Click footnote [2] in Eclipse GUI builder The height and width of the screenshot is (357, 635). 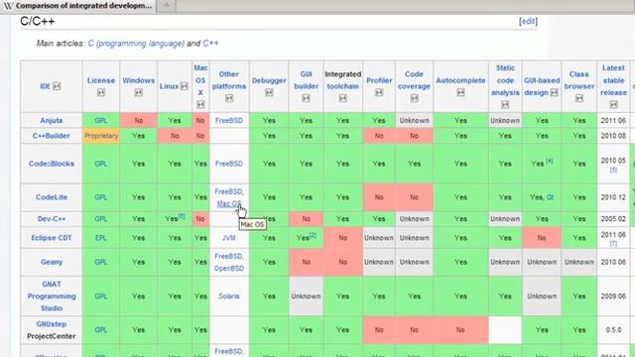coord(314,236)
